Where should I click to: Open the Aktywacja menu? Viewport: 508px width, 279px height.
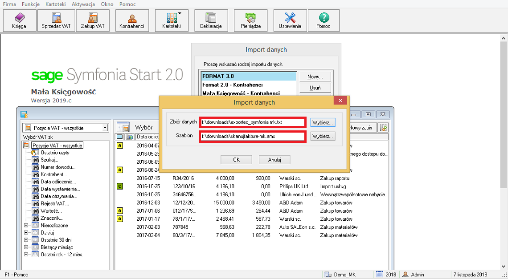pyautogui.click(x=83, y=4)
